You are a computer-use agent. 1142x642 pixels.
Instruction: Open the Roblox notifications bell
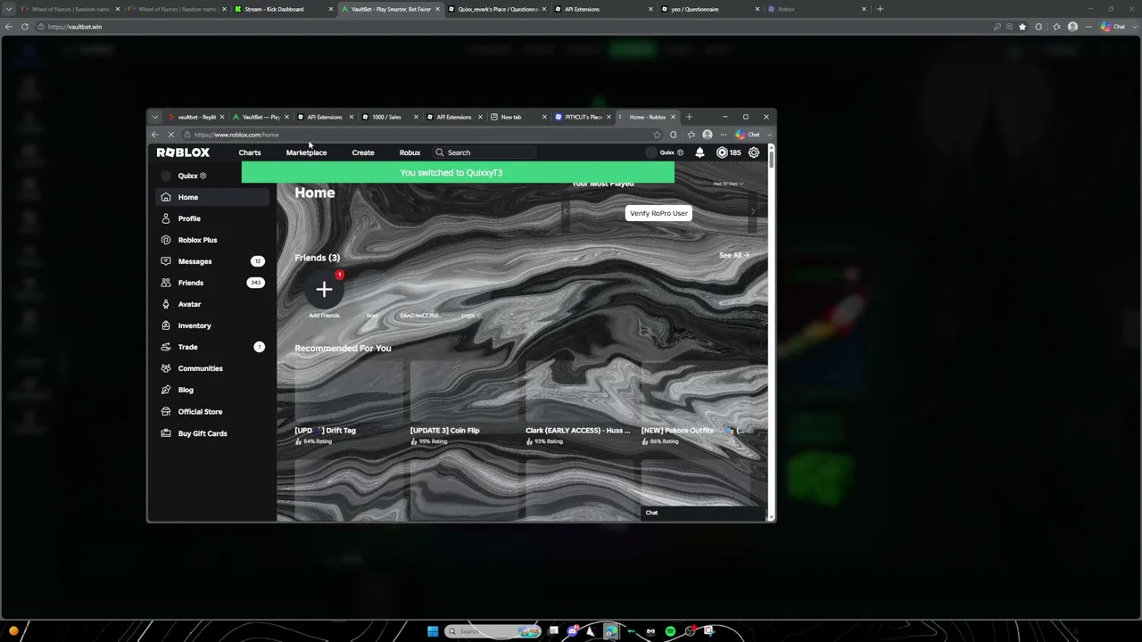click(699, 152)
